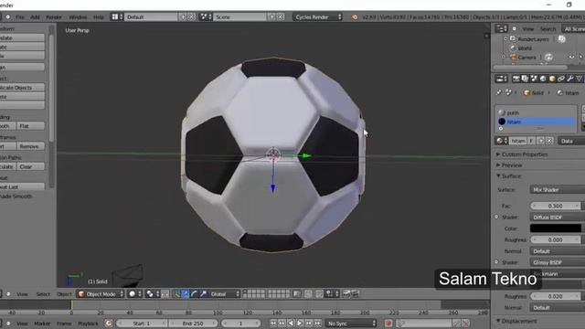Unlink material with X icon
585x329 pixels.
coord(549,141)
